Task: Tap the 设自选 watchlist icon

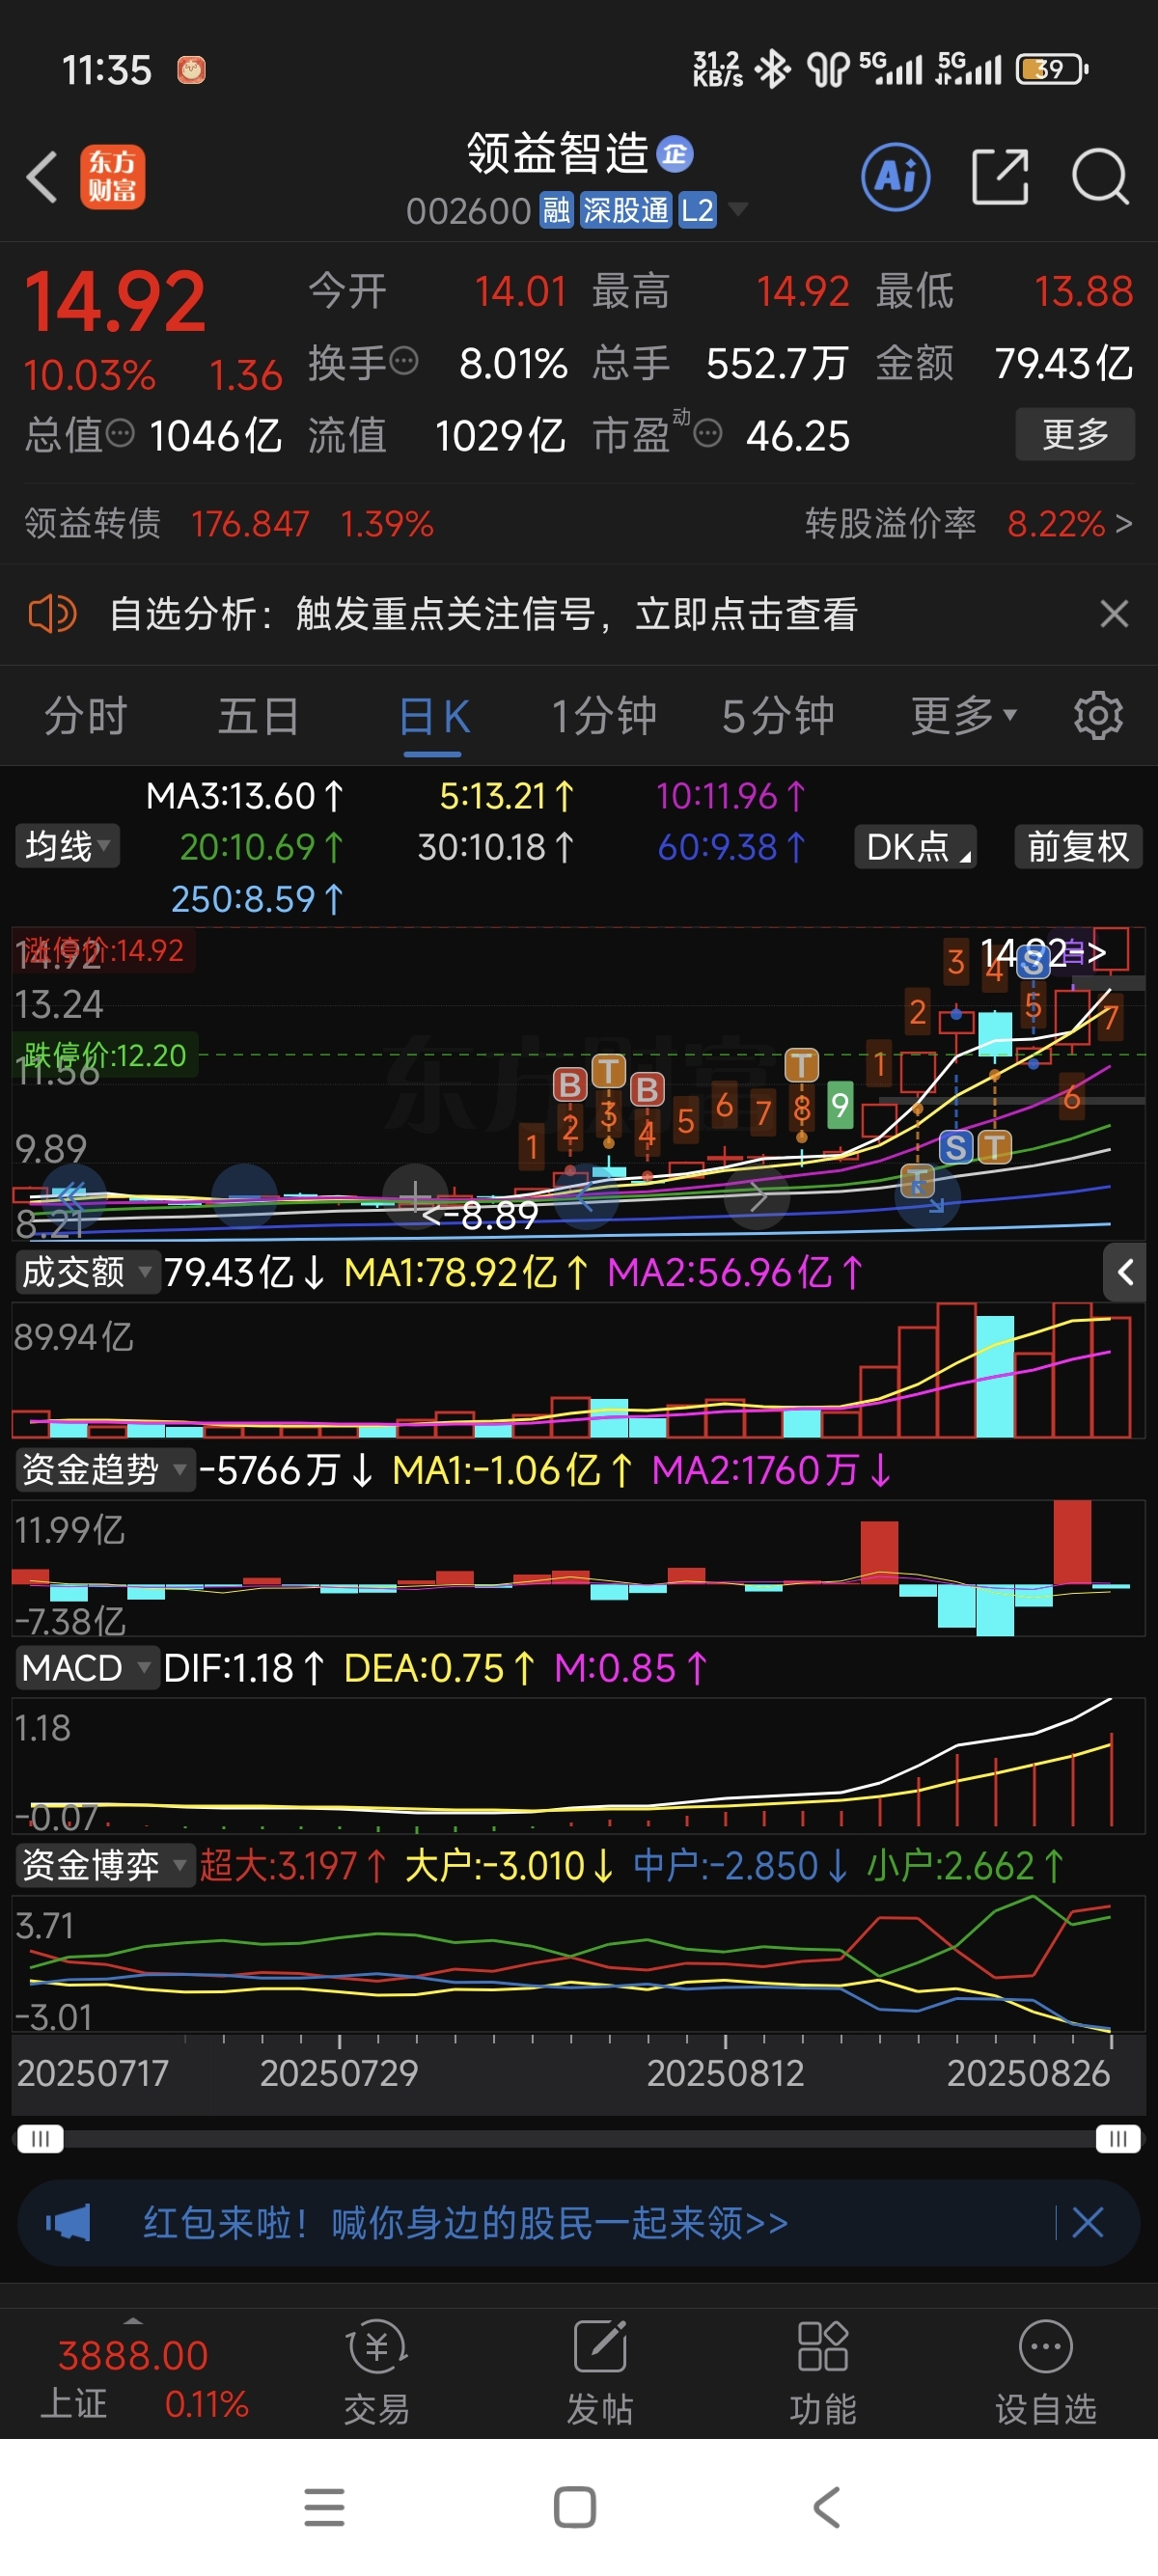Action: point(1046,2373)
